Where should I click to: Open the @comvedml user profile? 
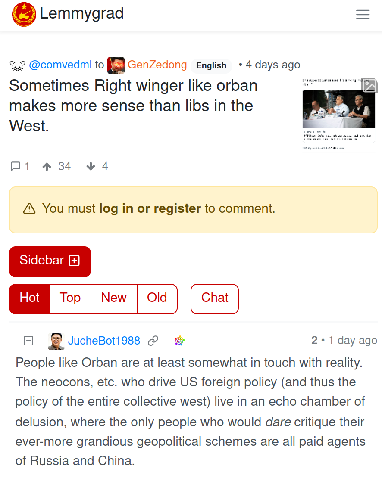tap(60, 65)
